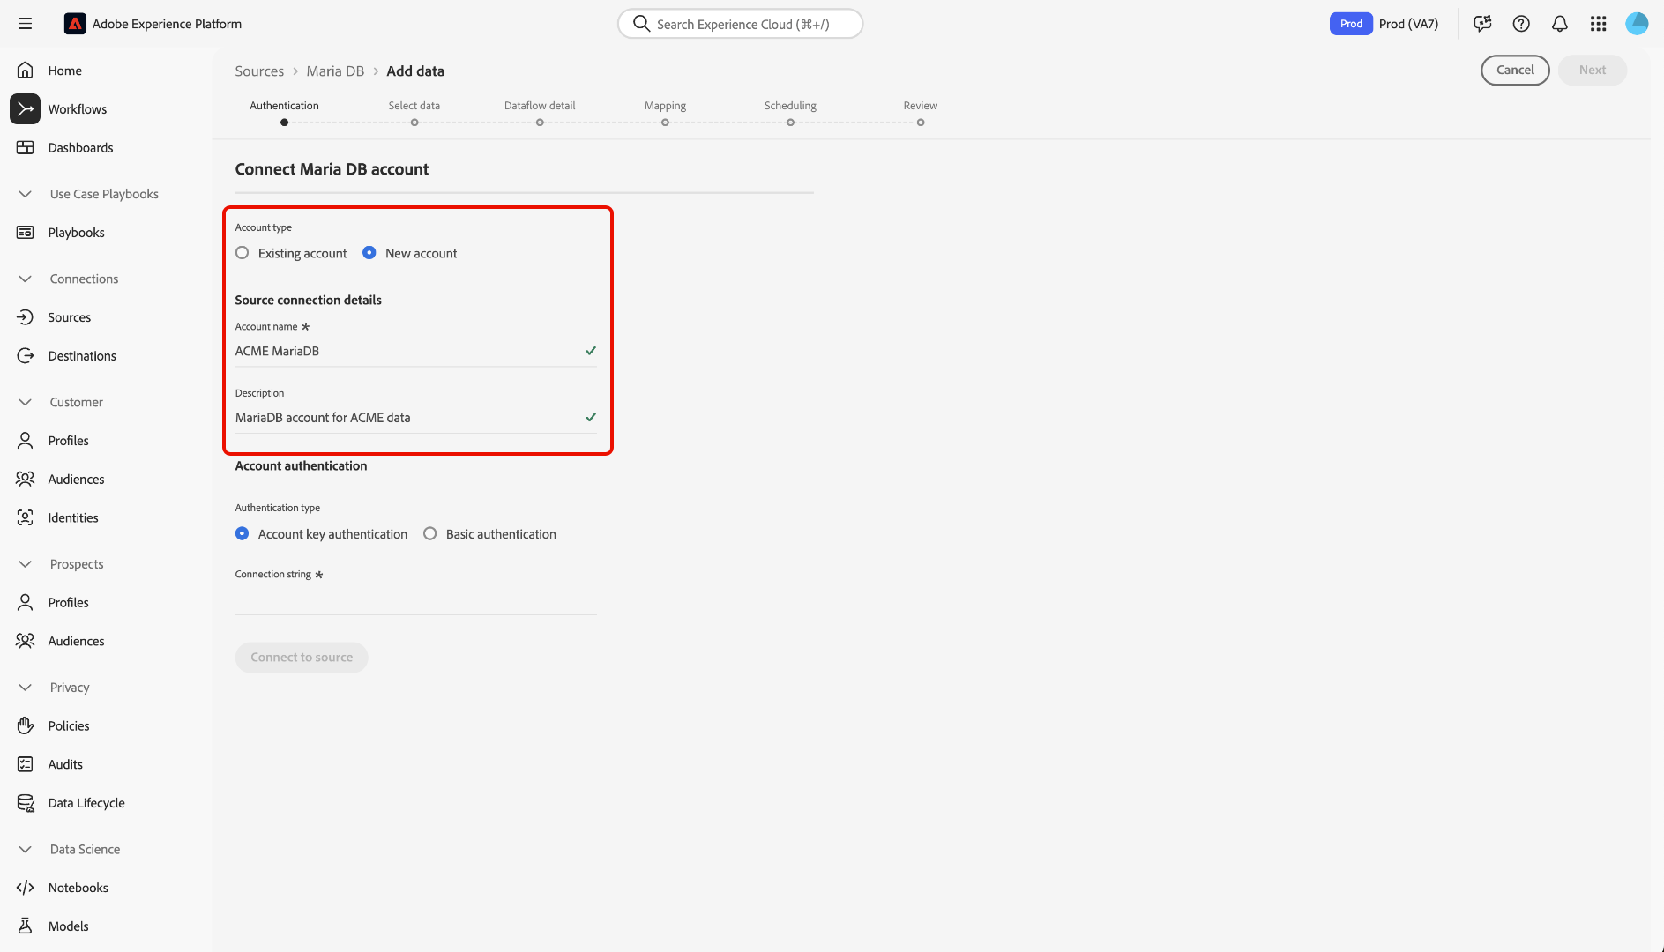
Task: Collapse the Data Science section
Action: [x=26, y=850]
